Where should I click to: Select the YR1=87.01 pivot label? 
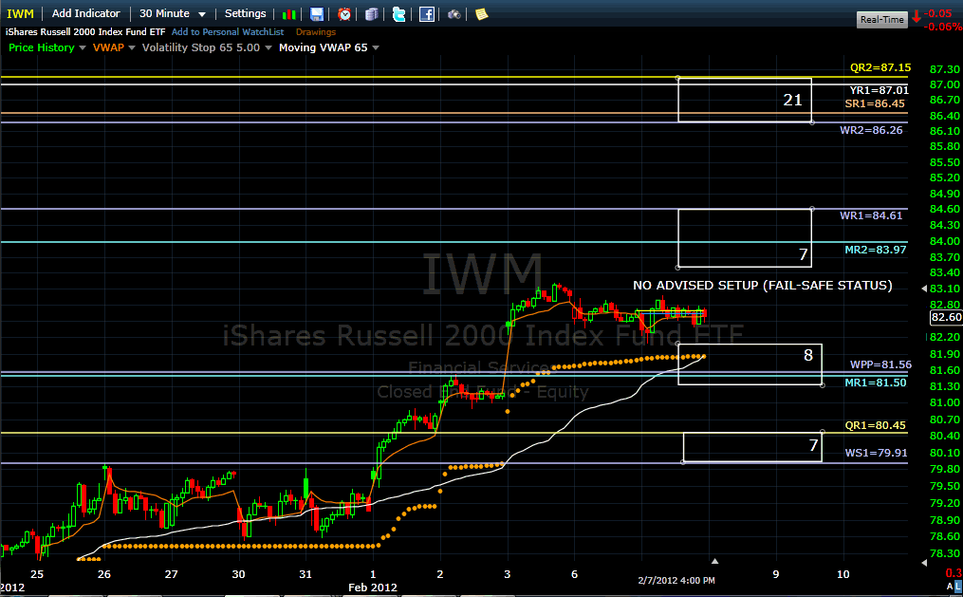coord(879,90)
